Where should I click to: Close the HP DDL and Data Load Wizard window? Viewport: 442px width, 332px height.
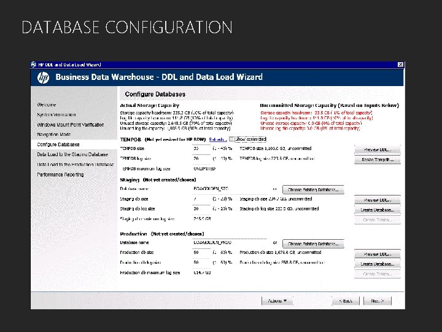coord(400,65)
